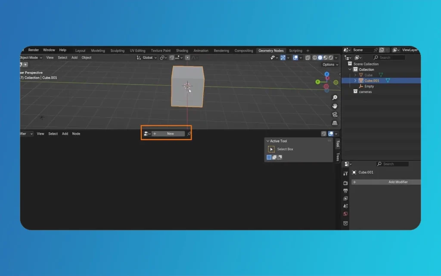441x276 pixels.
Task: Open the object visibility filter eye icon
Action: [x=274, y=58]
